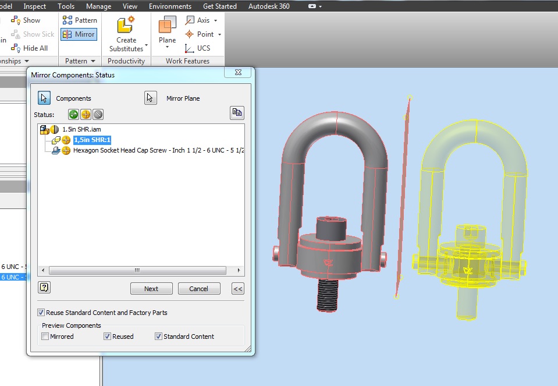Switch to the Environments ribbon tab

click(170, 6)
